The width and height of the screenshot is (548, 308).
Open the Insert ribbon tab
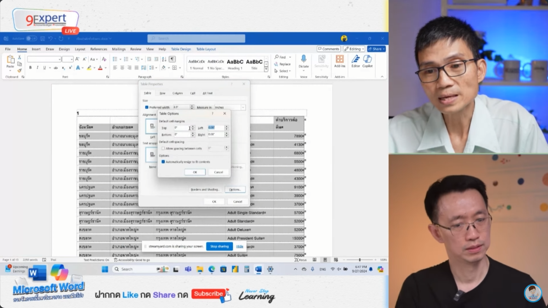[x=36, y=49]
